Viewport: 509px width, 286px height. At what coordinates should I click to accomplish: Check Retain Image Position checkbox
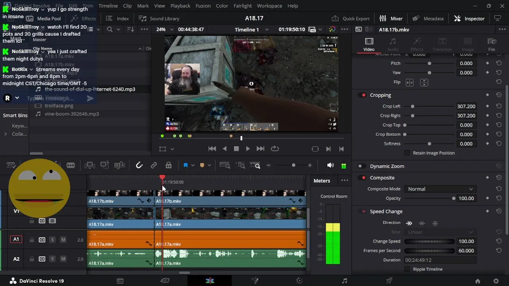[x=407, y=153]
